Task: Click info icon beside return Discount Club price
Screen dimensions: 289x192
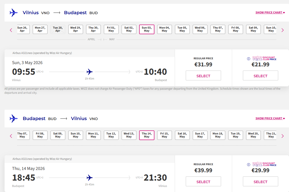Action: (249, 165)
